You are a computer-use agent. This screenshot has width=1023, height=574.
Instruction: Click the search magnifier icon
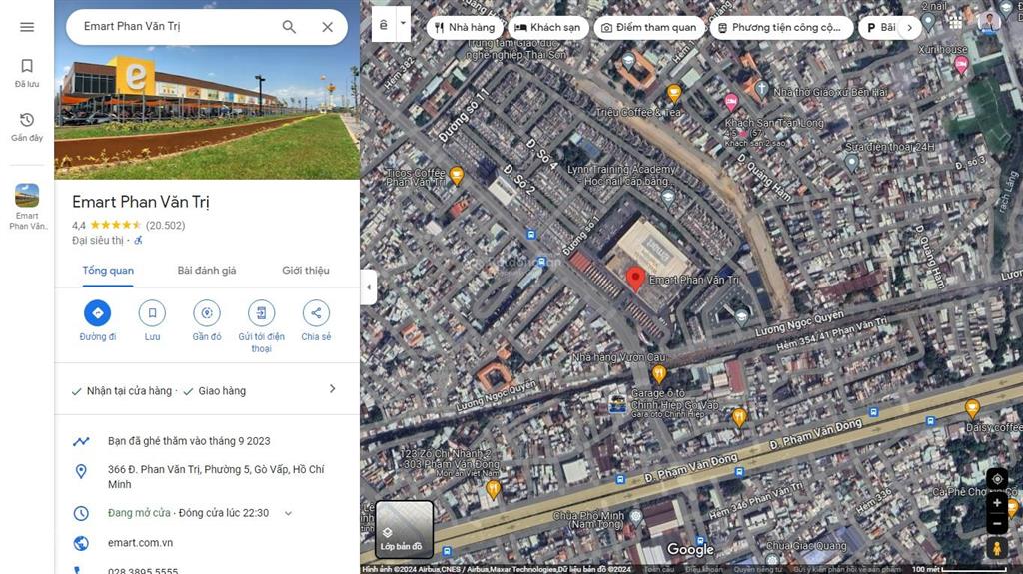(x=289, y=27)
